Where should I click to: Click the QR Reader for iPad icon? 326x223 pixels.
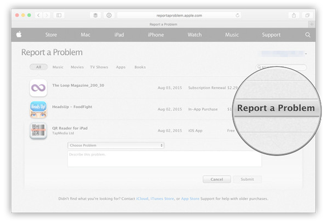point(38,131)
